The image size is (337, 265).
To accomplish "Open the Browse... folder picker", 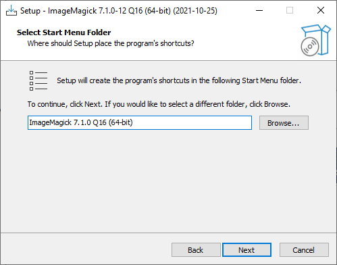I will [x=284, y=123].
